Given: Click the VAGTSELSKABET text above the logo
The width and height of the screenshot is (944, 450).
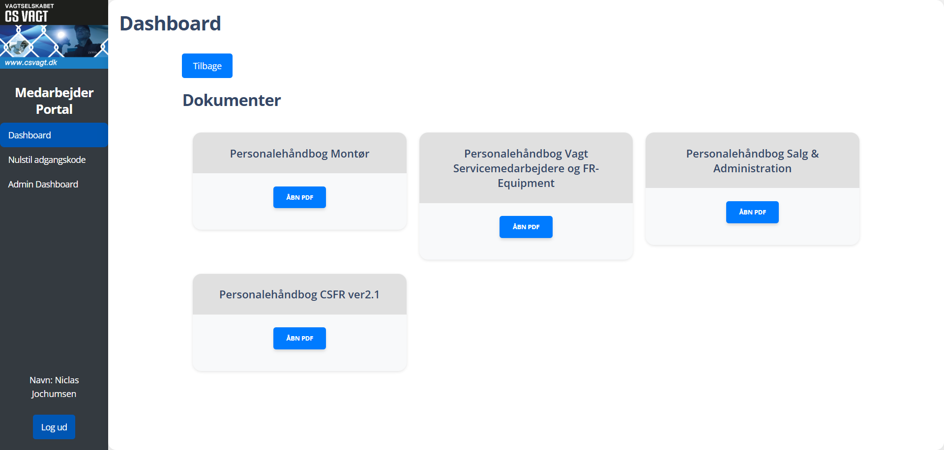Looking at the screenshot, I should (29, 6).
